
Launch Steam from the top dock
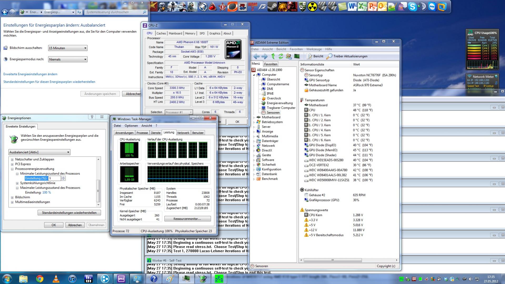pos(272,7)
